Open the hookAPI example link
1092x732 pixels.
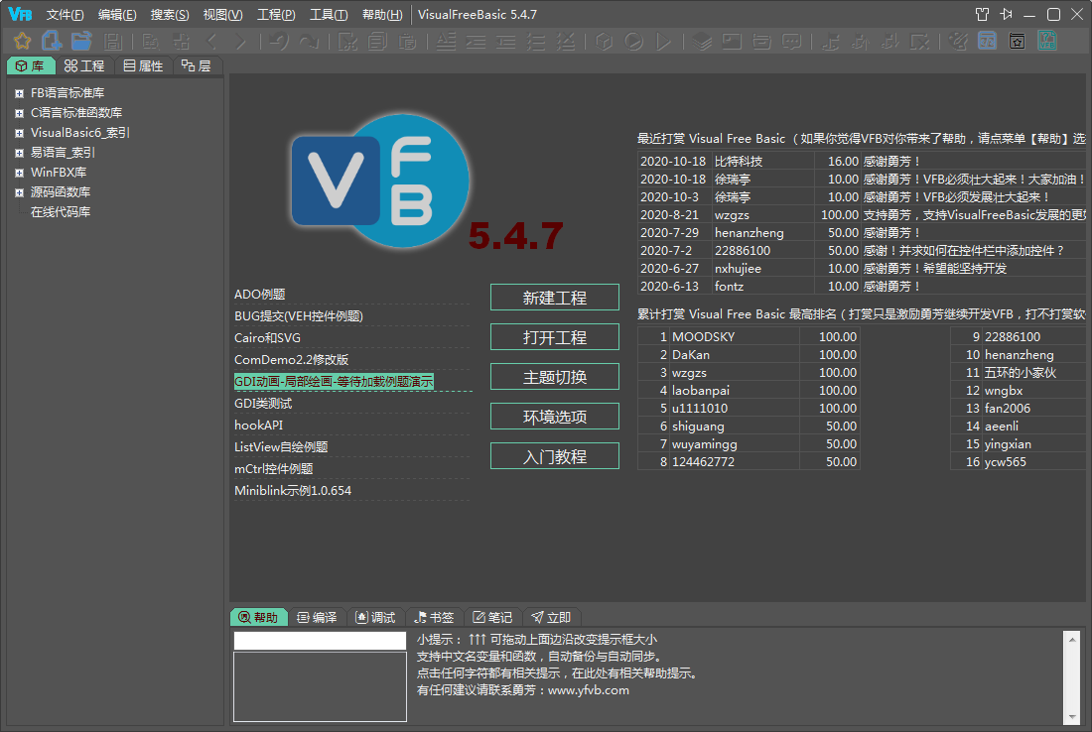[258, 426]
